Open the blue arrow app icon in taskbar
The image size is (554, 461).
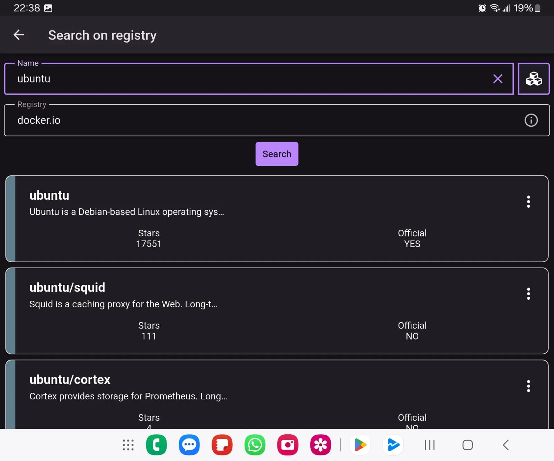pyautogui.click(x=393, y=445)
